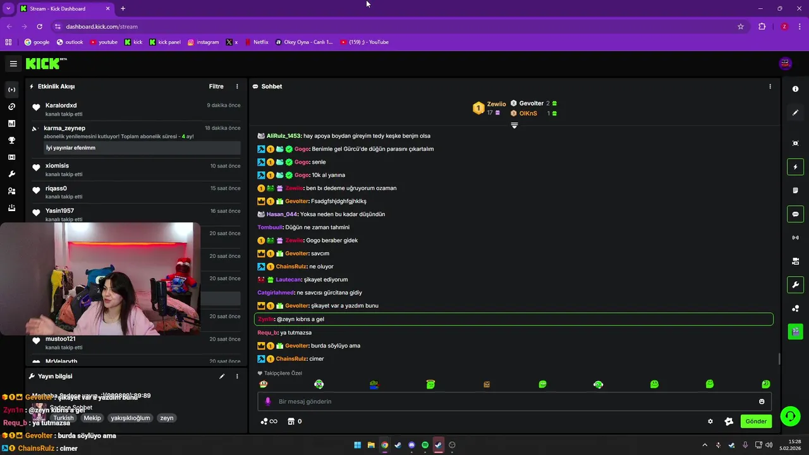Screen dimensions: 809x455
Task: Open a new browser tab
Action: [123, 9]
